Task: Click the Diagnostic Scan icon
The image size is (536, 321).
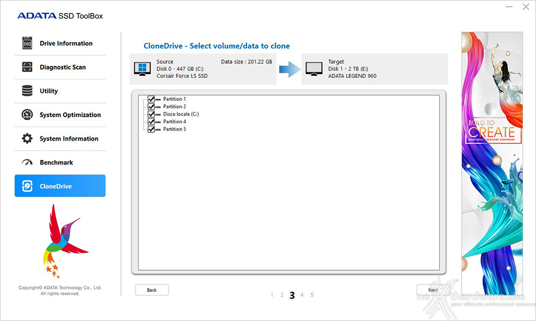Action: tap(27, 67)
